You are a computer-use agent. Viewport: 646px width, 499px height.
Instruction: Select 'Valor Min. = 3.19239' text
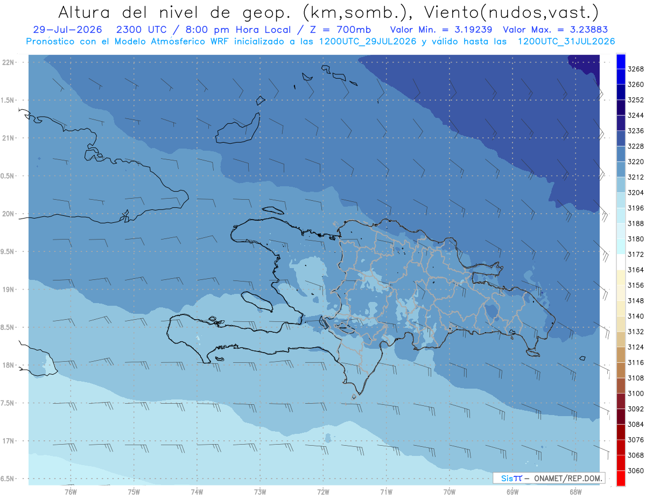point(441,30)
